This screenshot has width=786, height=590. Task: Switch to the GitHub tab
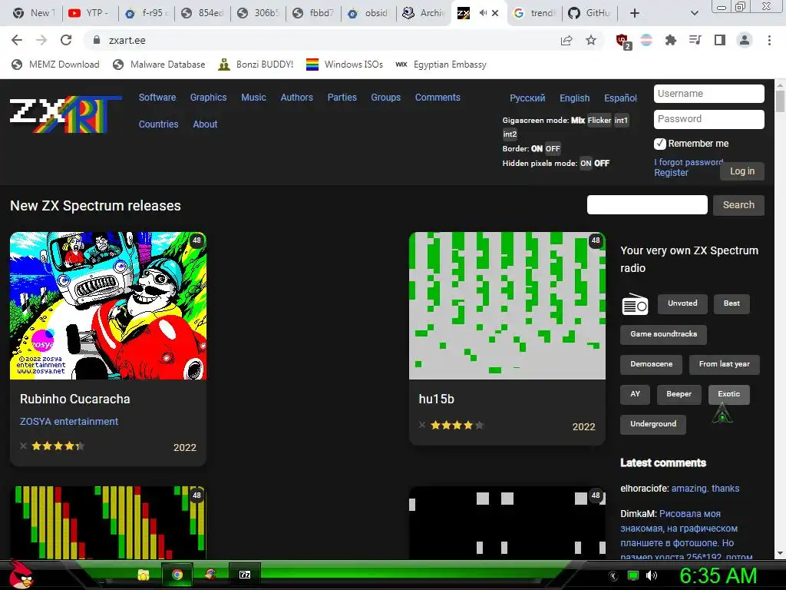589,13
